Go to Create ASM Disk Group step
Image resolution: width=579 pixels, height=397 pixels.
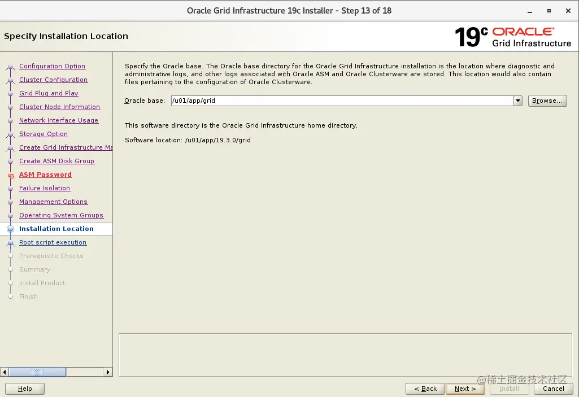click(x=57, y=161)
